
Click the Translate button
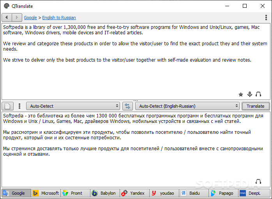pos(256,106)
